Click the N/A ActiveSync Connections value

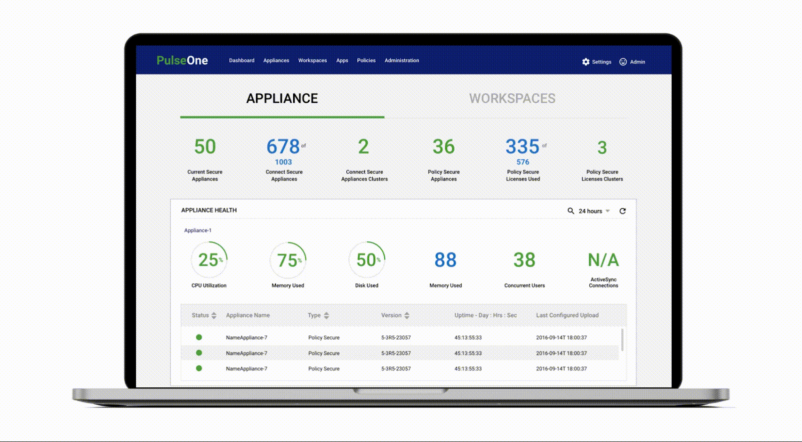pyautogui.click(x=603, y=260)
